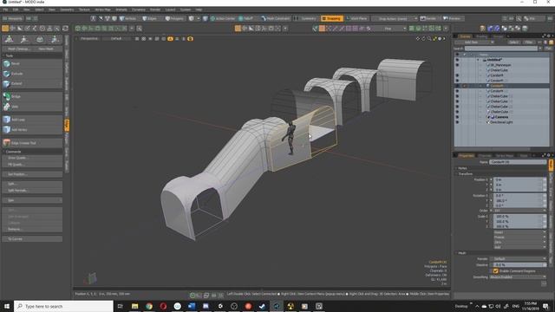
Task: Click the Windows taskbar search box
Action: (63, 306)
